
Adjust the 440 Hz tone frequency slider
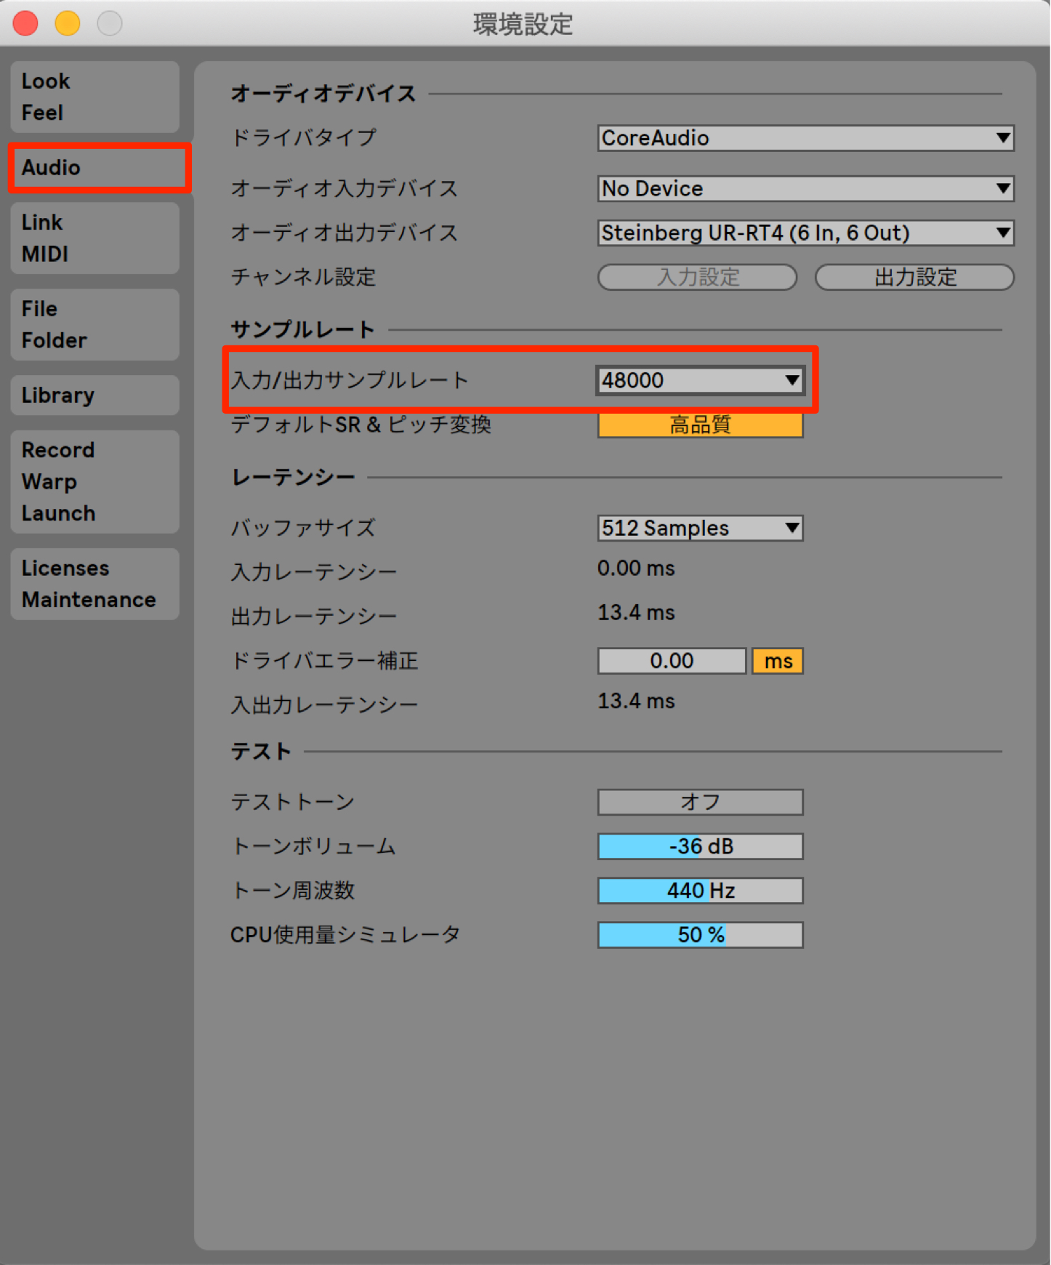(700, 891)
